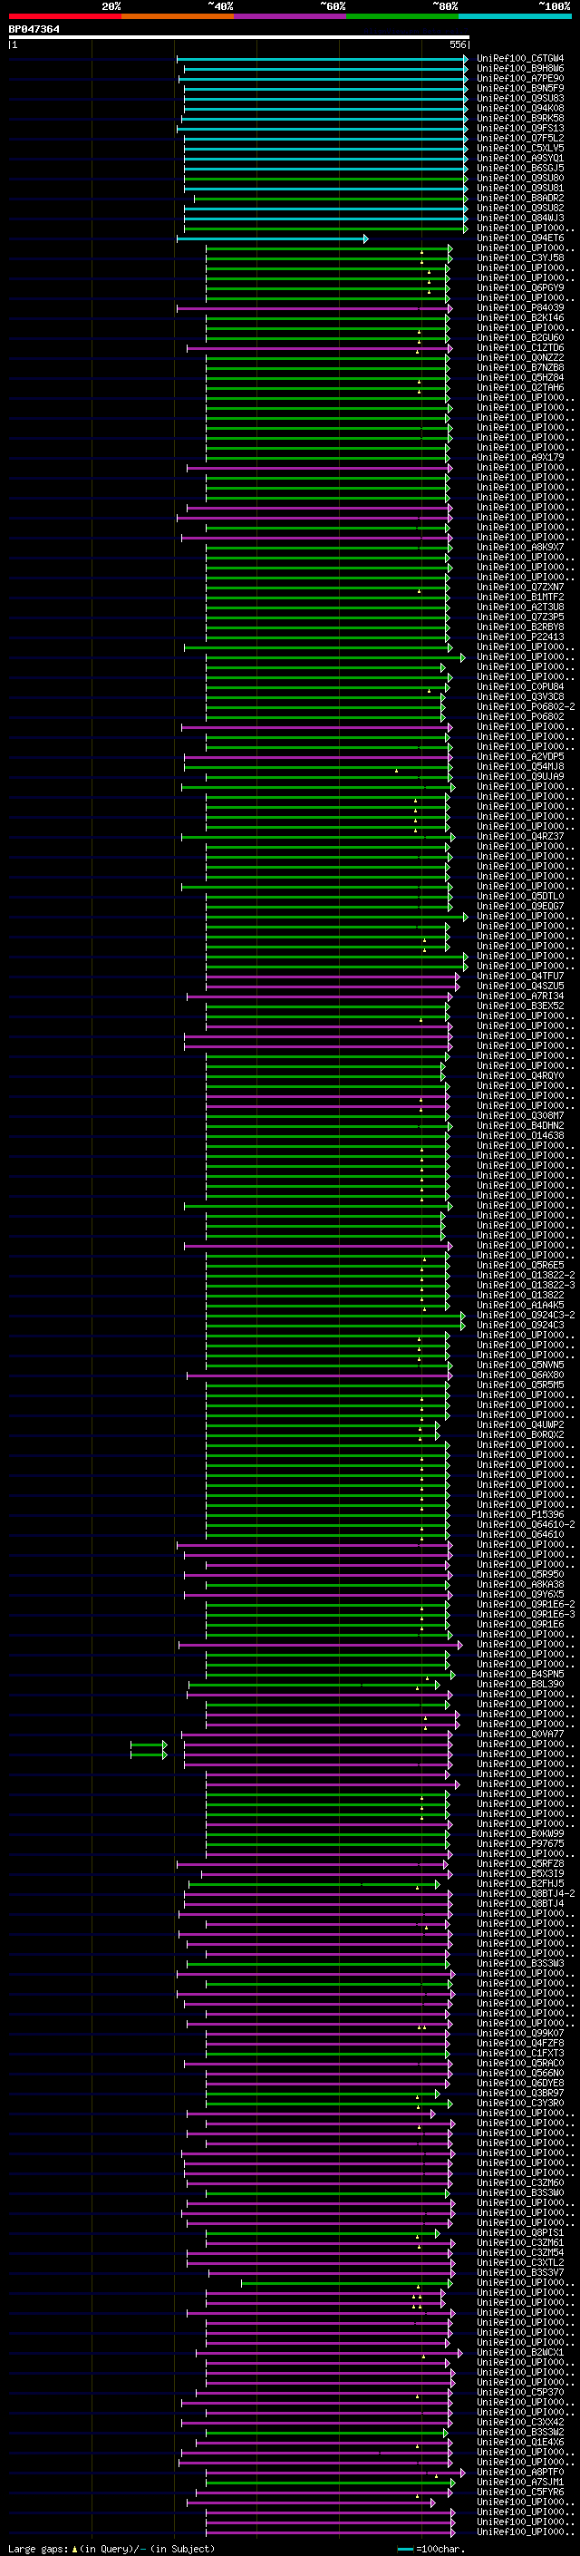Select the UniRef100_B2GU60 label
The height and width of the screenshot is (2556, 580).
[520, 337]
